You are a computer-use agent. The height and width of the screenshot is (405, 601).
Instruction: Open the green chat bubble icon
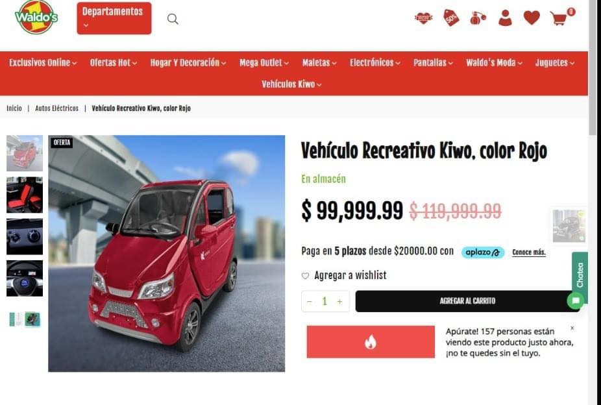pyautogui.click(x=575, y=301)
